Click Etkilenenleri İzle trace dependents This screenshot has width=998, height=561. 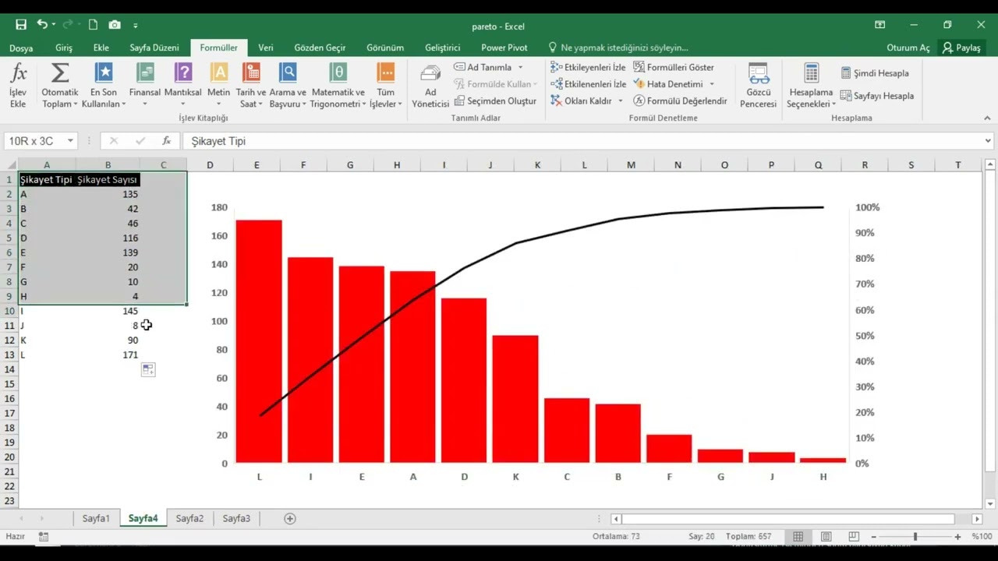[588, 84]
